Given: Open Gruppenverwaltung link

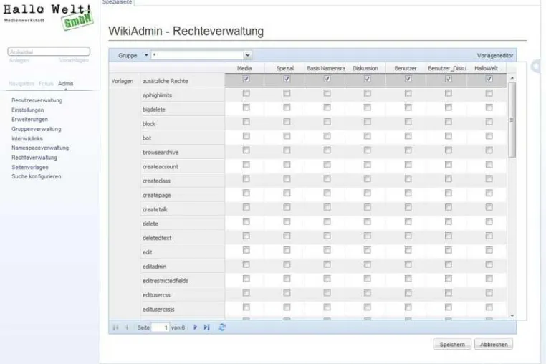Looking at the screenshot, I should (x=37, y=129).
